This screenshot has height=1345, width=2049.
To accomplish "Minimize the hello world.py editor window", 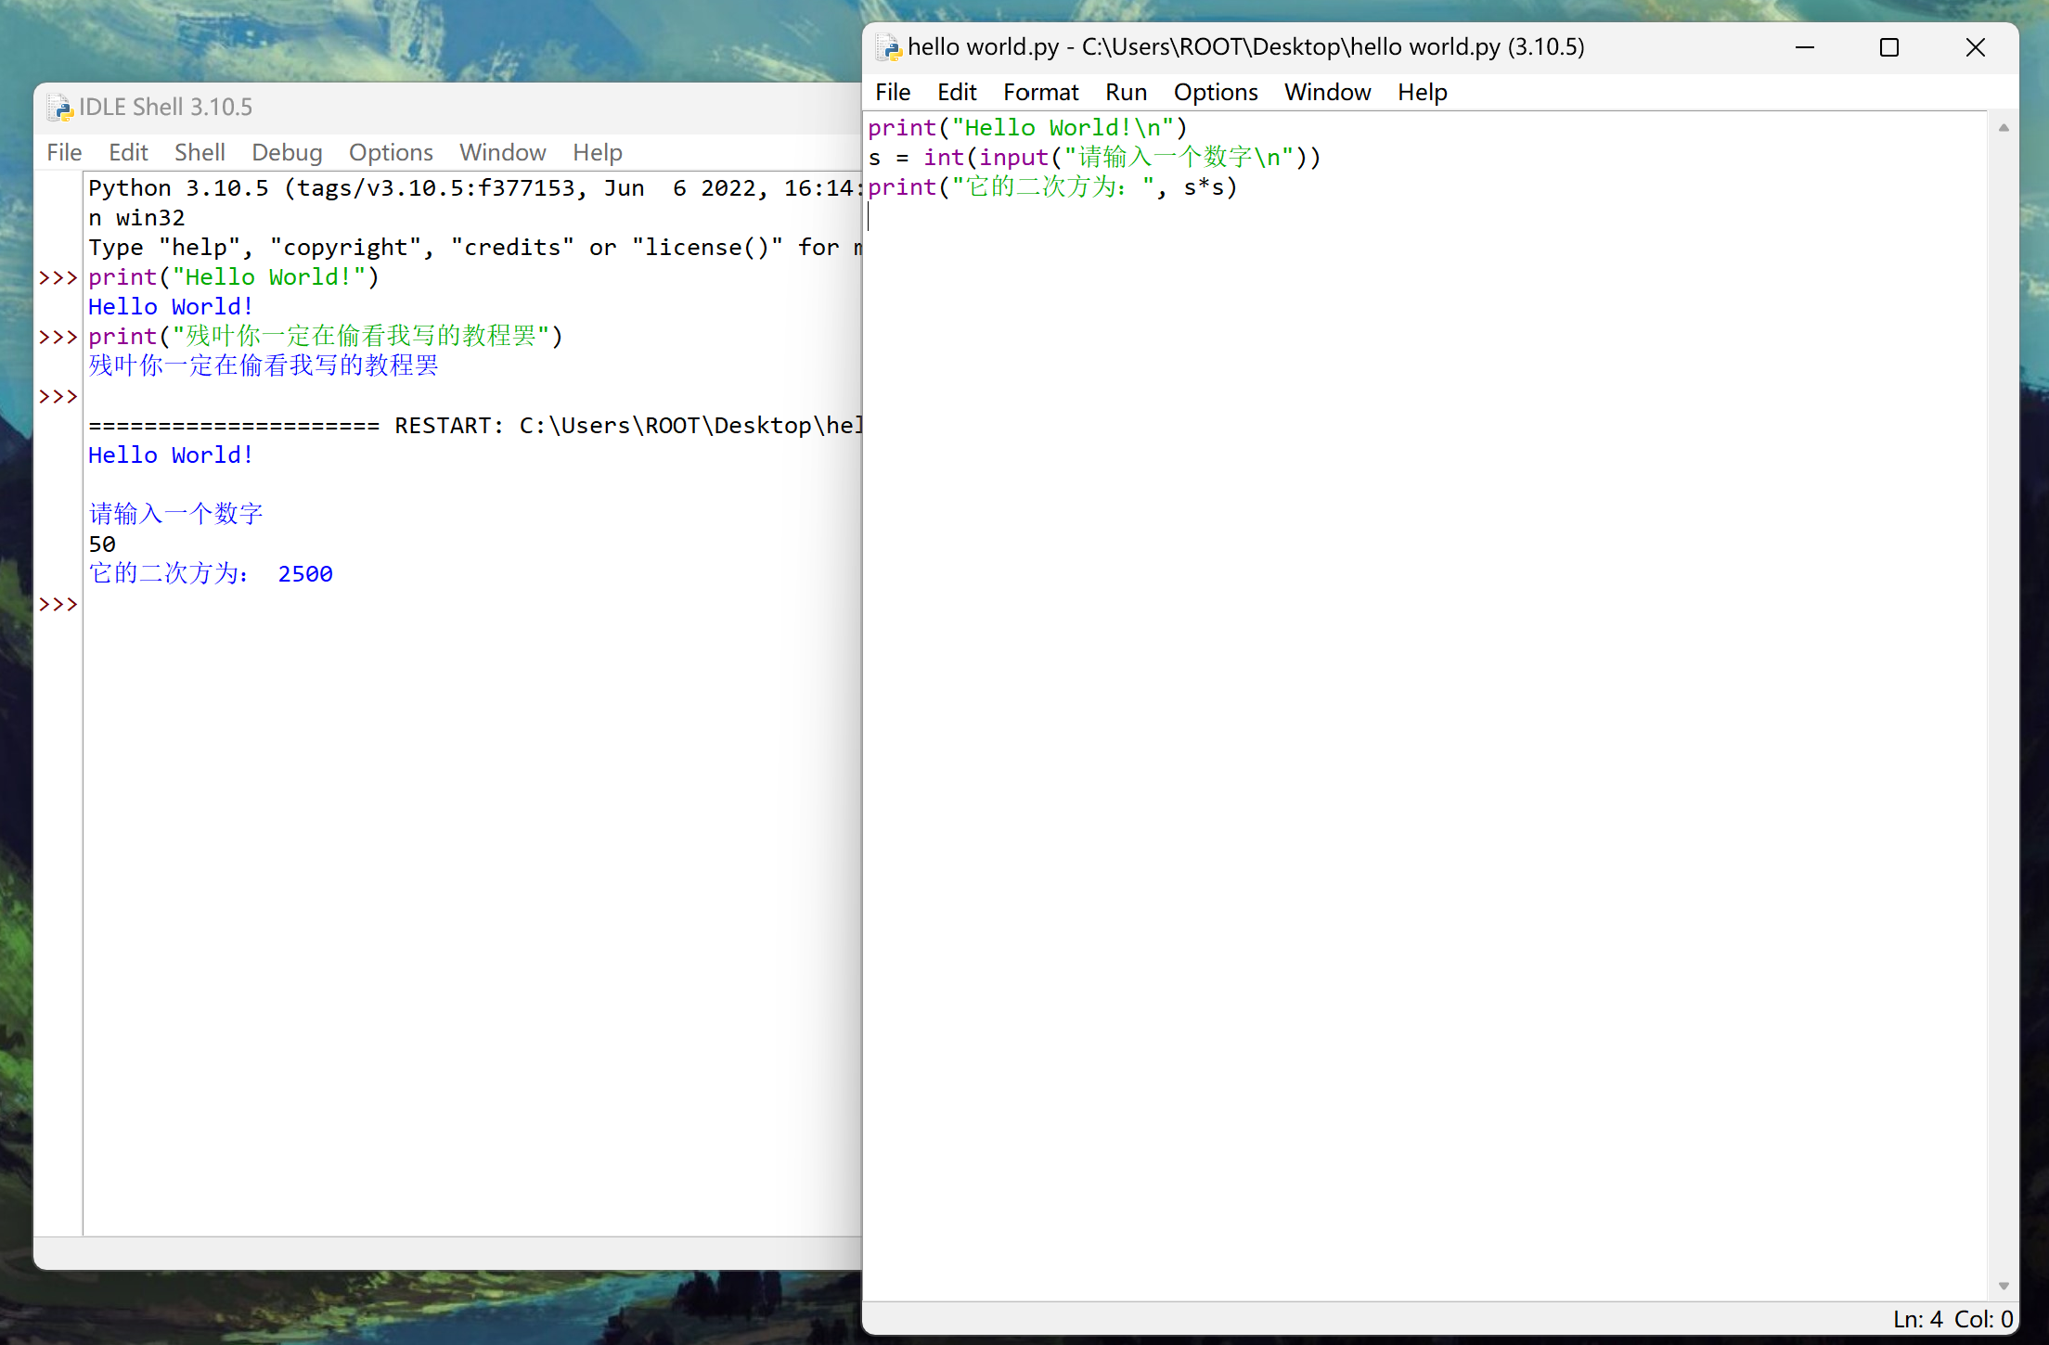I will [1805, 47].
